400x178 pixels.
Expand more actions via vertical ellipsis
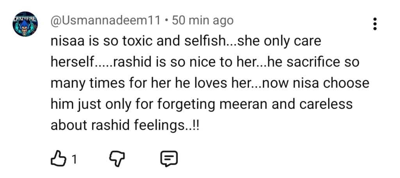point(375,24)
